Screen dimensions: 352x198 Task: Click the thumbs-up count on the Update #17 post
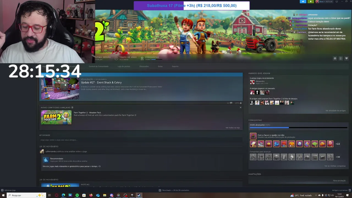(x=238, y=103)
